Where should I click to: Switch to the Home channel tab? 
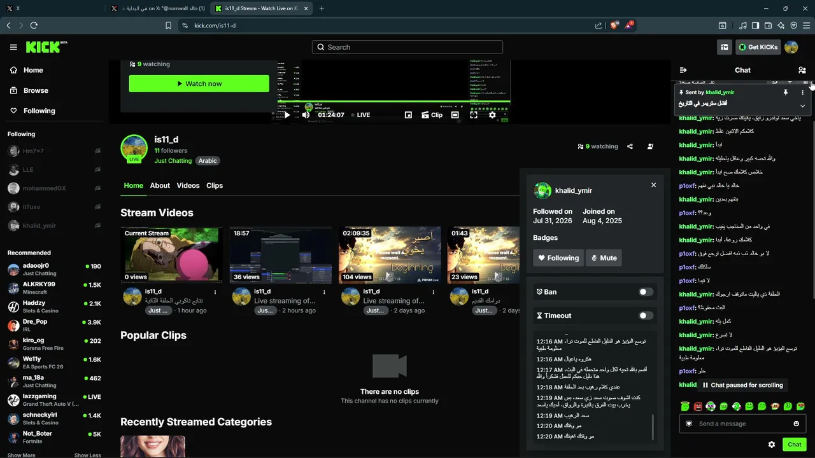133,186
